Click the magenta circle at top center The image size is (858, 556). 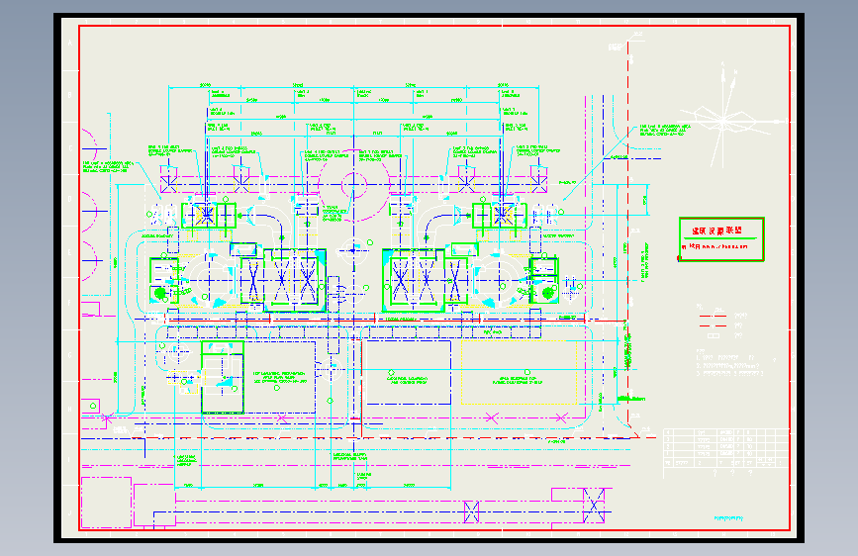[353, 185]
